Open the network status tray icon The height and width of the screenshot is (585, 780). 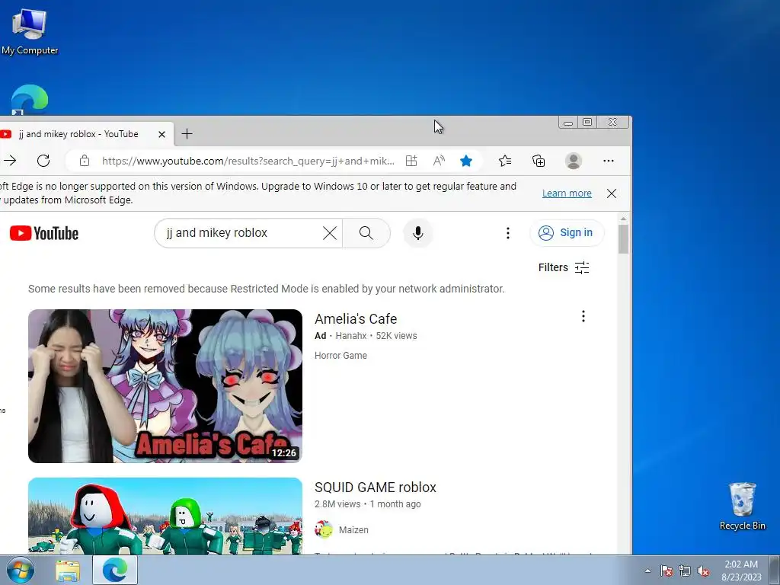tap(685, 571)
